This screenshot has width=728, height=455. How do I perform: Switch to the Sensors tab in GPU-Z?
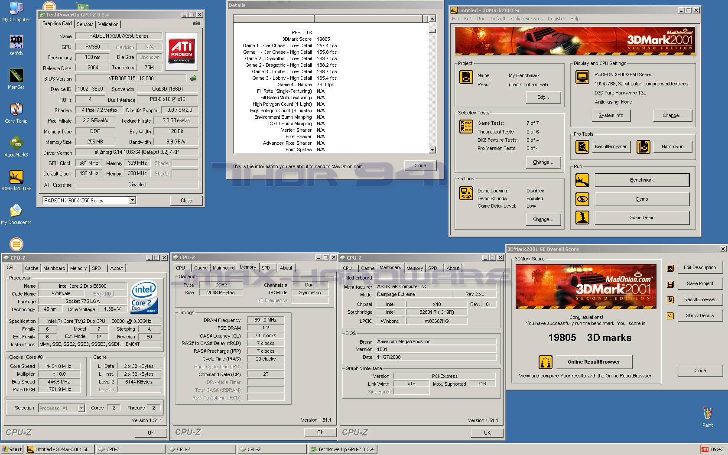coord(85,24)
